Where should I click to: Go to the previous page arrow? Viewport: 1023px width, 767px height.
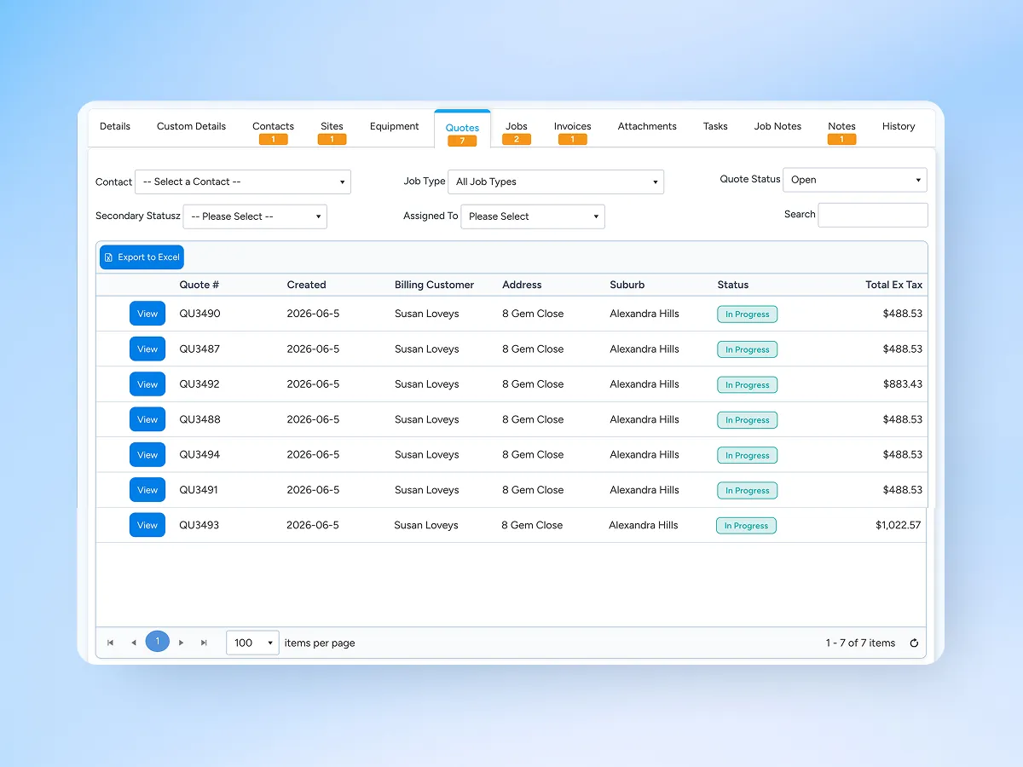(x=134, y=643)
